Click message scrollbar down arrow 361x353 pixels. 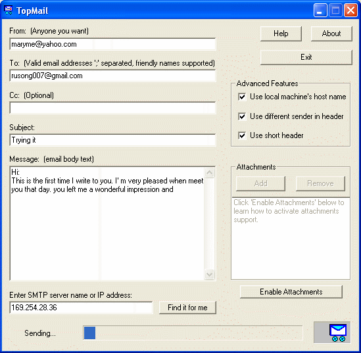(210, 274)
